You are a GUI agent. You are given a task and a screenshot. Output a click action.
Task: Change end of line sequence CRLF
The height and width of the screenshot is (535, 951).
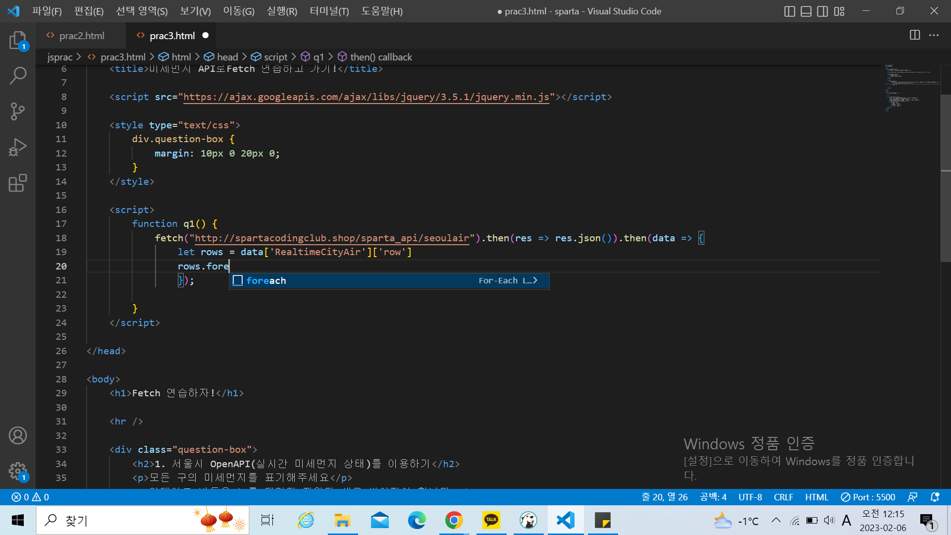(x=784, y=497)
